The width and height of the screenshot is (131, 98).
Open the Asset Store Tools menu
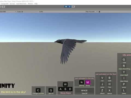pos(21,4)
